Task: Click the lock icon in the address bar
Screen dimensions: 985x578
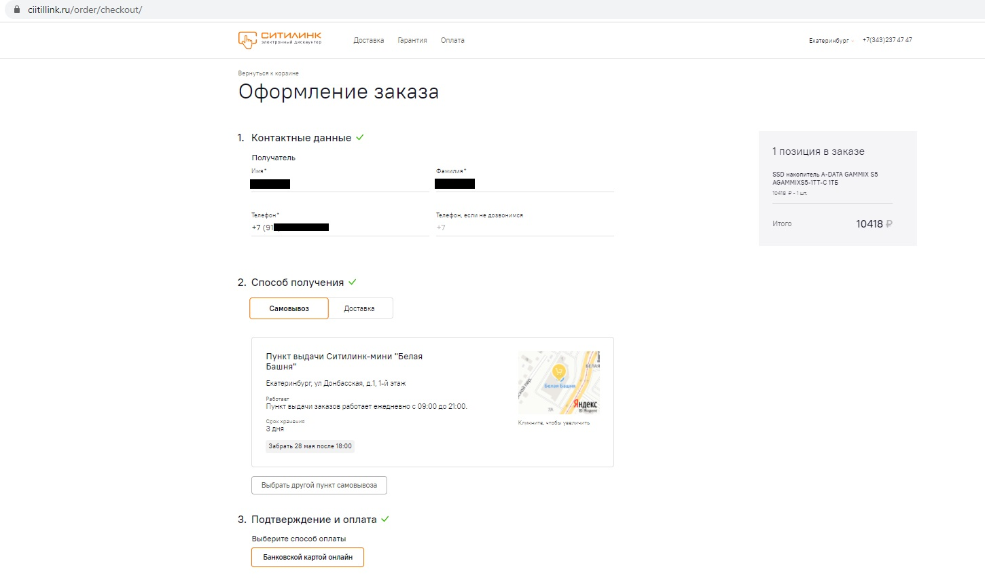Action: (17, 10)
